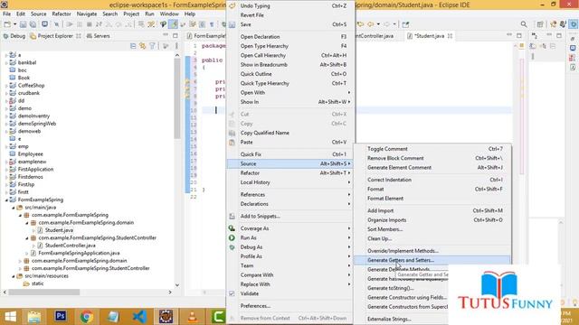
Task: Click the Project Explorer filter icon
Action: tap(152, 46)
